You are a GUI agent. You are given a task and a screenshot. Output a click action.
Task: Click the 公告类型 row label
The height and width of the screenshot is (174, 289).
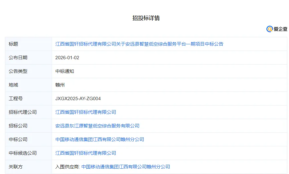click(x=18, y=71)
